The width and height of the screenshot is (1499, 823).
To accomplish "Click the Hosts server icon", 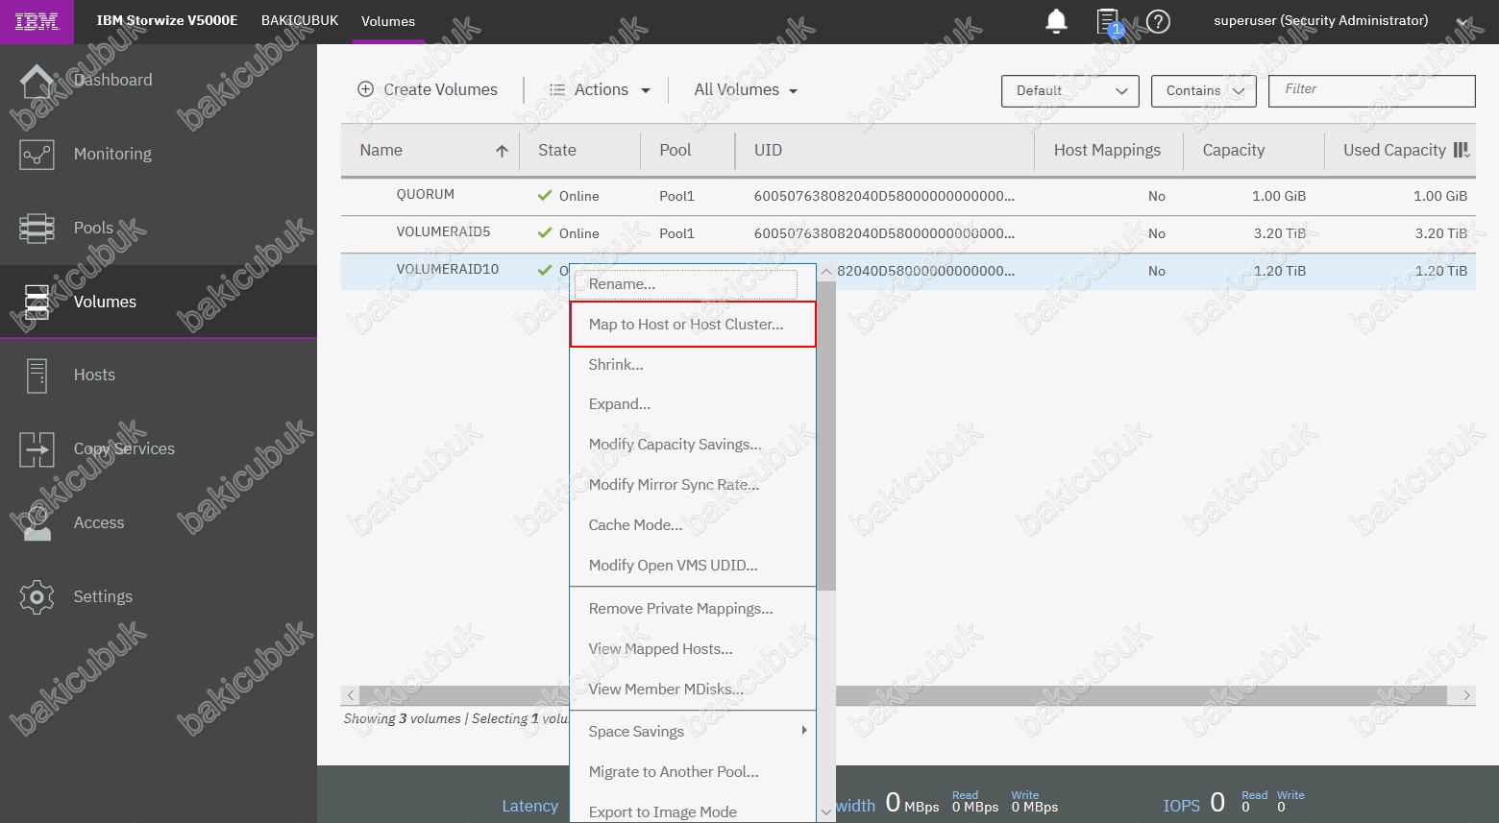I will (37, 375).
